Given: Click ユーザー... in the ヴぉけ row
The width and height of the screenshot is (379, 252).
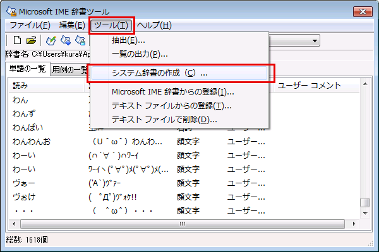Looking at the screenshot, I should tap(246, 197).
